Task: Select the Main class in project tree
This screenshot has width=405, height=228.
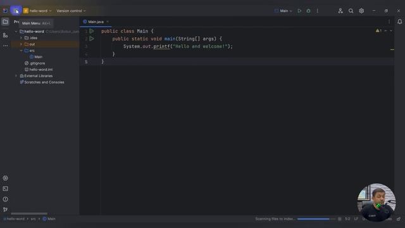Action: click(38, 57)
